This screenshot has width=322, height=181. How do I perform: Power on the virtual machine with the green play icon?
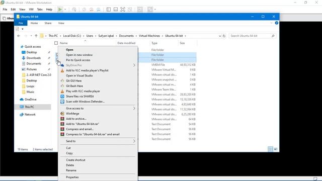pyautogui.click(x=60, y=10)
